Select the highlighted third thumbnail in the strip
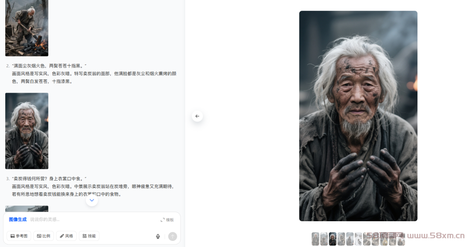 [332, 239]
